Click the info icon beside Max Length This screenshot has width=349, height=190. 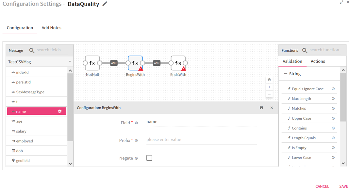pyautogui.click(x=333, y=98)
